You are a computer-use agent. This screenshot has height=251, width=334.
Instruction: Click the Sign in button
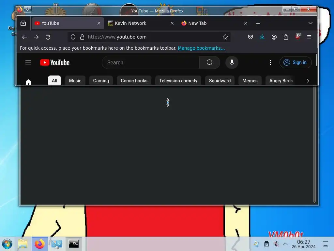click(296, 62)
